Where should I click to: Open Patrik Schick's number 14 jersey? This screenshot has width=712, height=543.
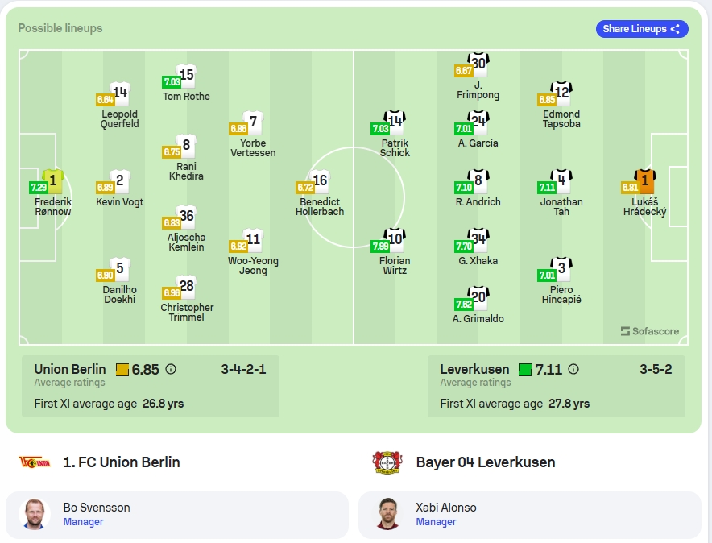(395, 122)
